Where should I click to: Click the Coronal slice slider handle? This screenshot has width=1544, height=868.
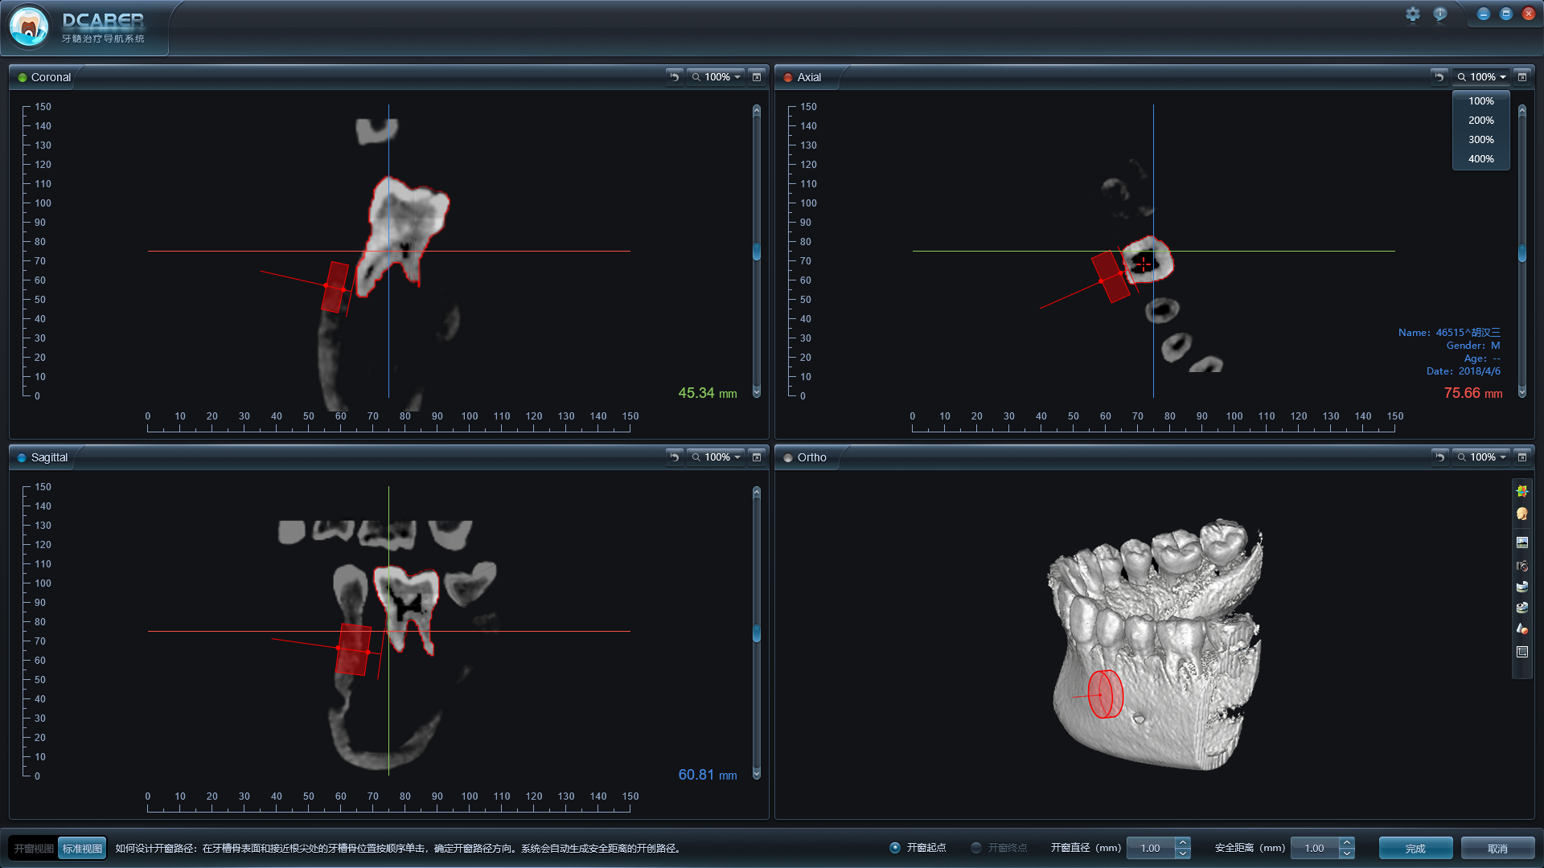point(757,252)
